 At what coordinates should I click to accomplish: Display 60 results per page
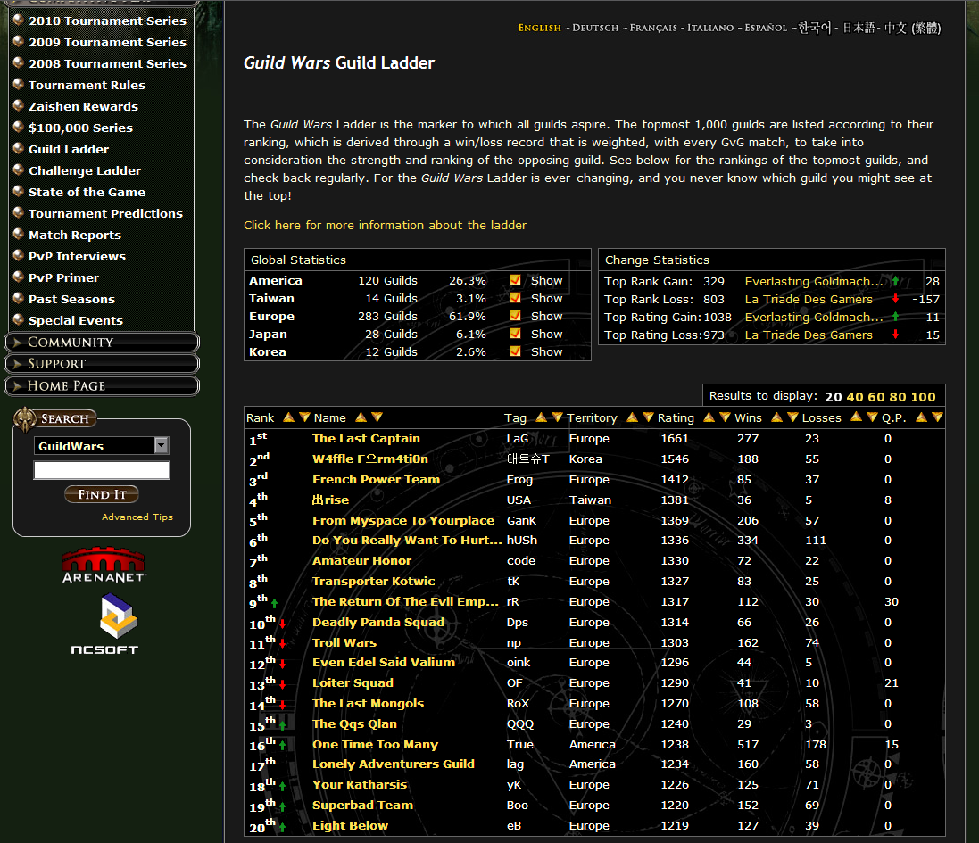tap(876, 397)
